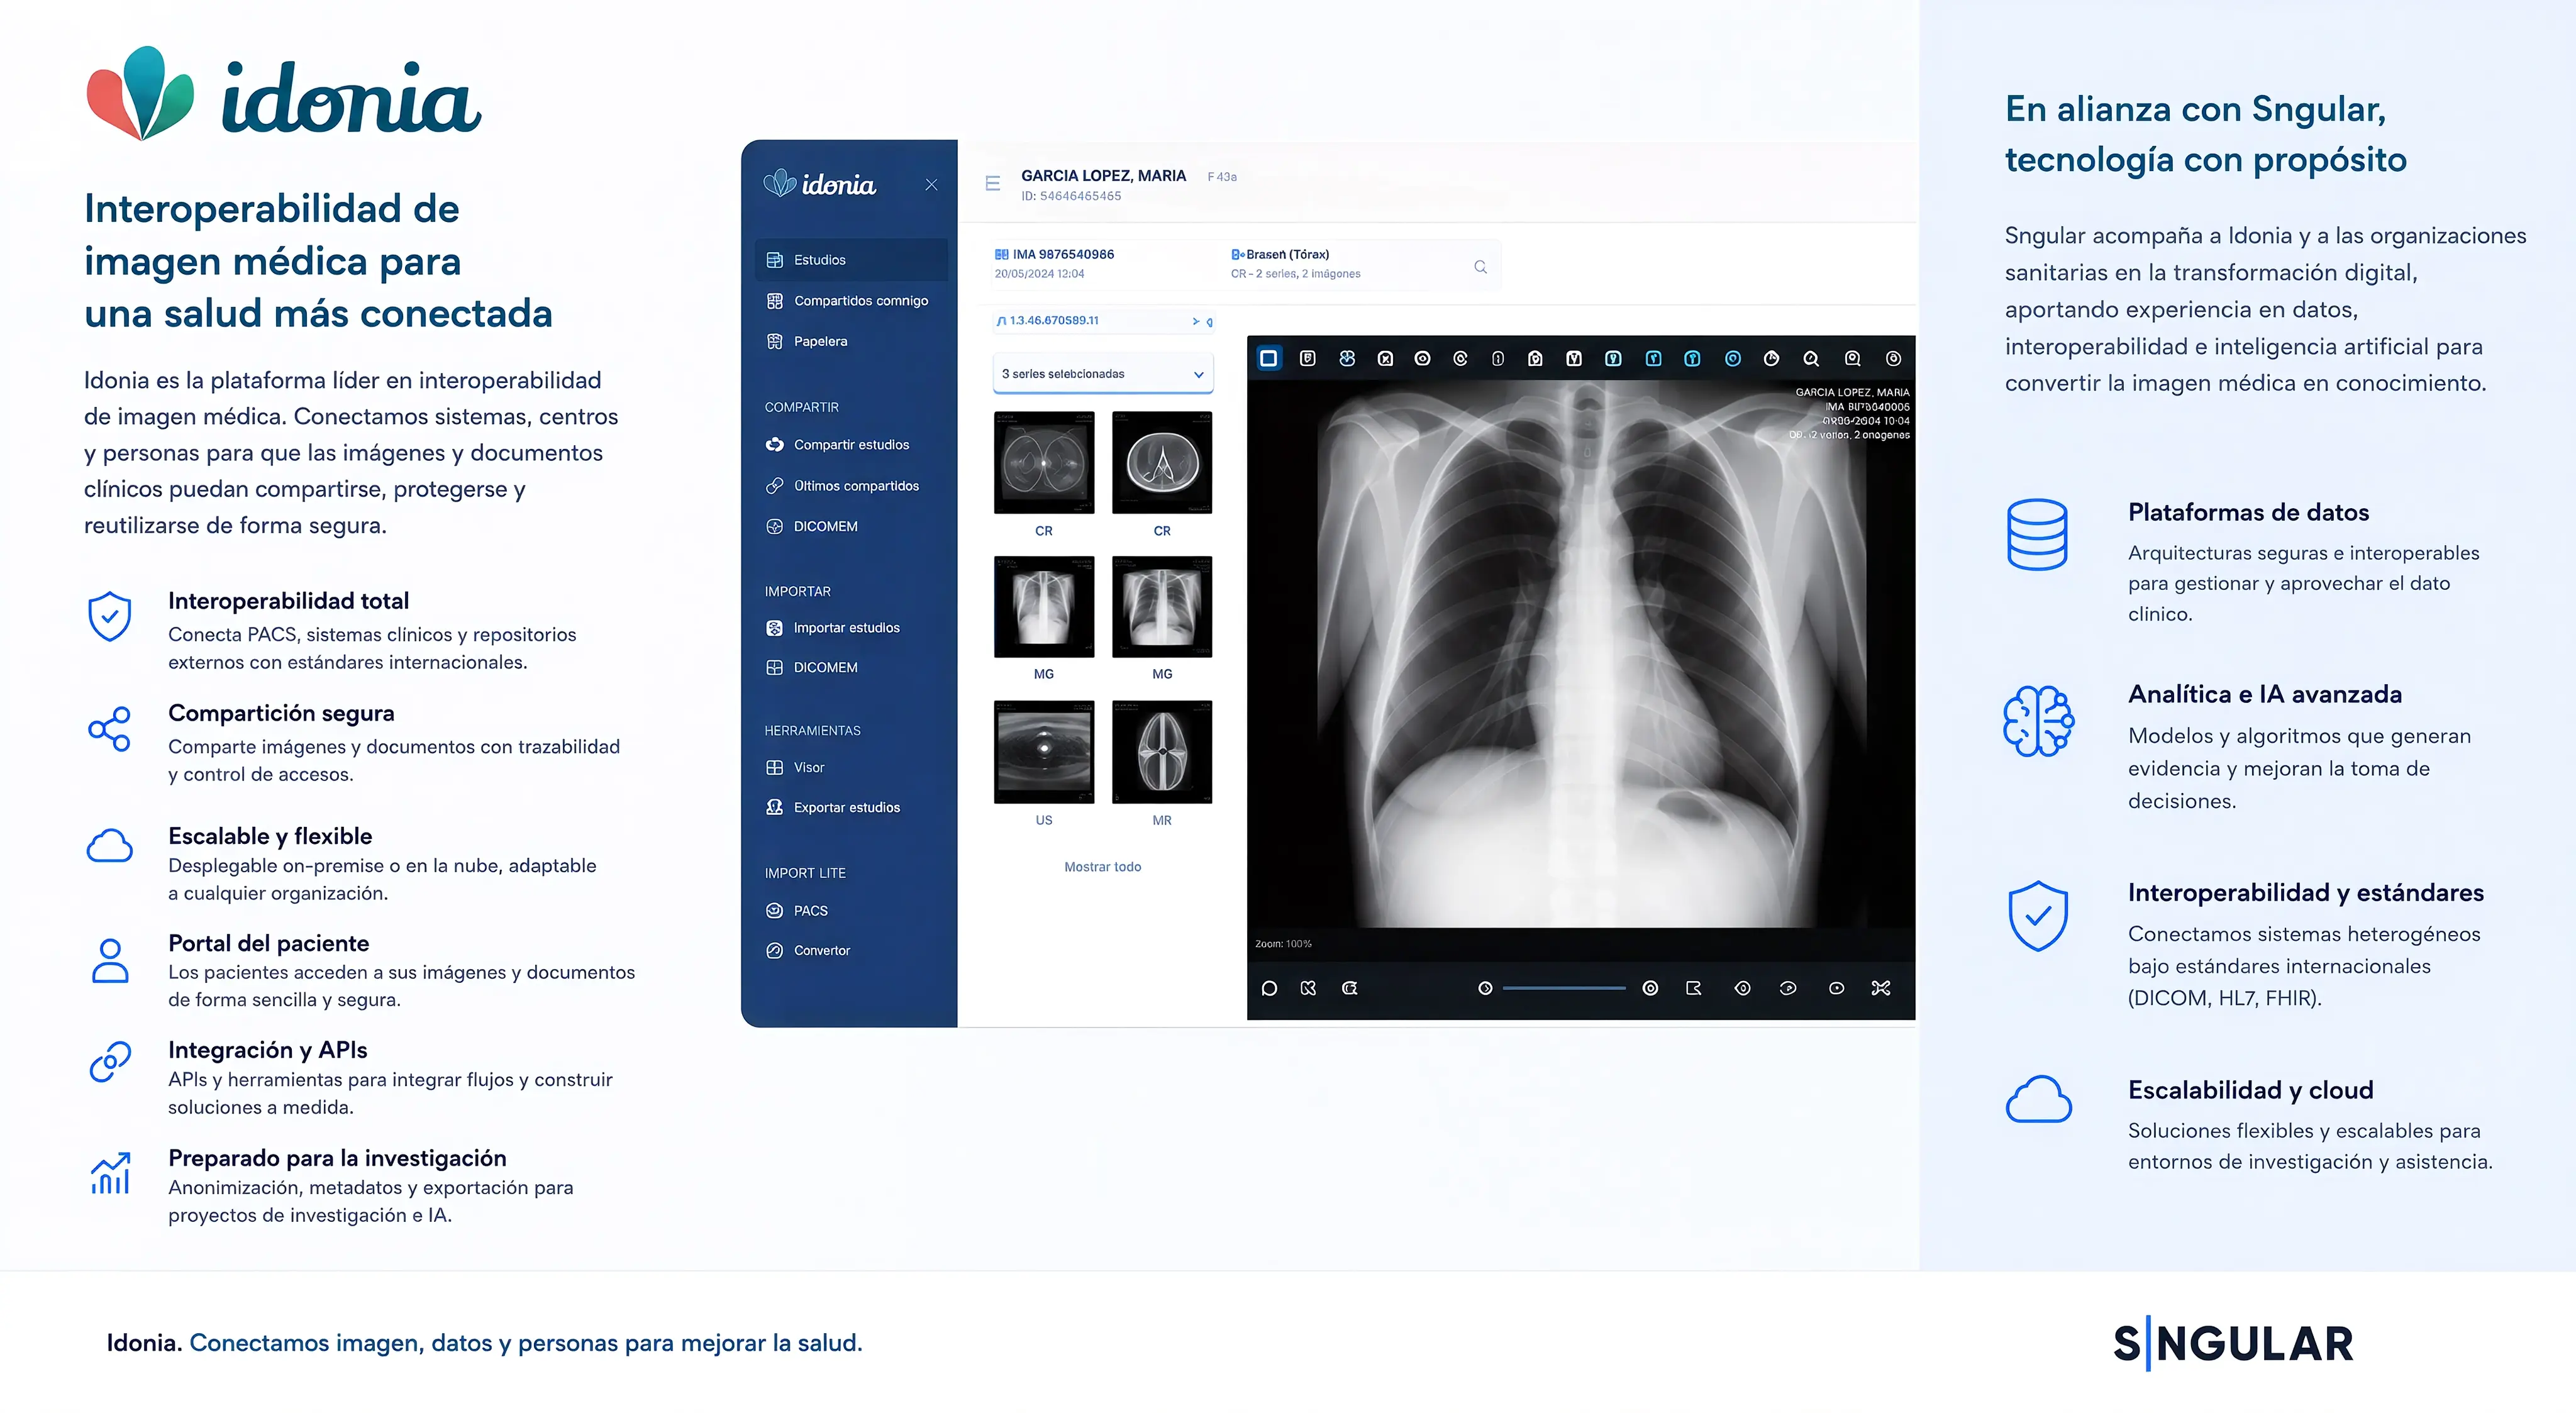The height and width of the screenshot is (1413, 2576).
Task: Click the target circle right of the bottom slider
Action: 1650,988
